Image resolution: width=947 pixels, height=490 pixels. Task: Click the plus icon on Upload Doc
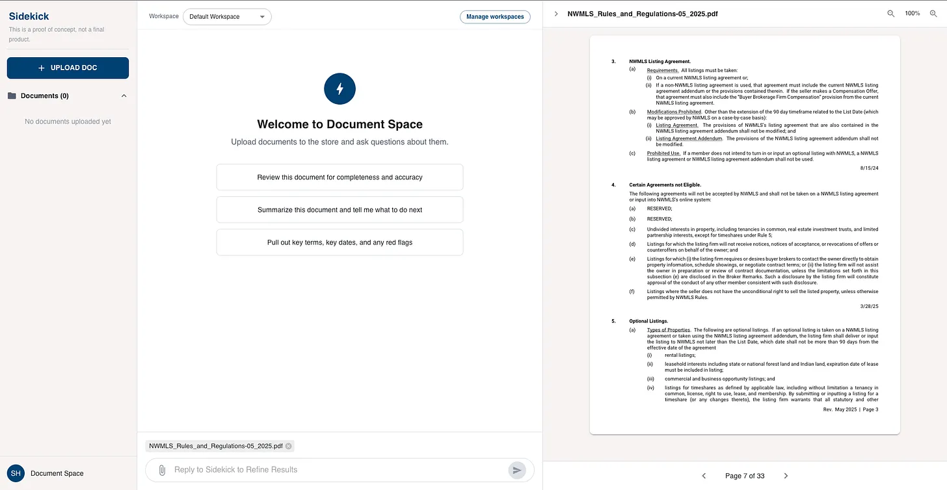click(x=40, y=68)
